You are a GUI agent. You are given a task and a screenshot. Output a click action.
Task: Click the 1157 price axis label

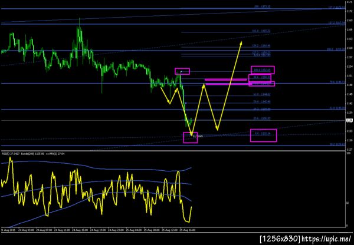tap(349, 57)
